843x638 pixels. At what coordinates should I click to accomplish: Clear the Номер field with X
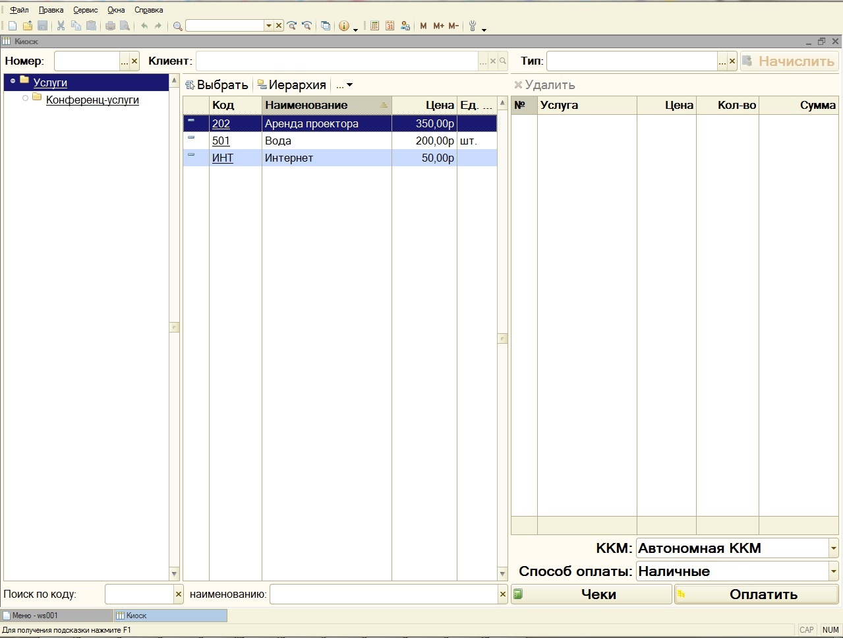click(x=134, y=61)
